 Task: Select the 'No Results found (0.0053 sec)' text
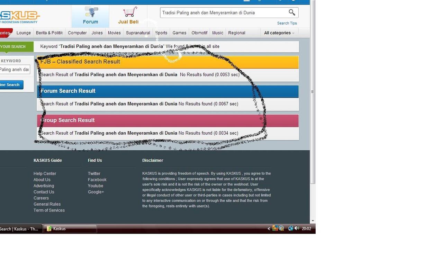(x=210, y=74)
